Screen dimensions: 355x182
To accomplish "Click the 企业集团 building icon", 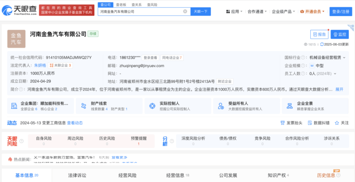I will 14,106.
